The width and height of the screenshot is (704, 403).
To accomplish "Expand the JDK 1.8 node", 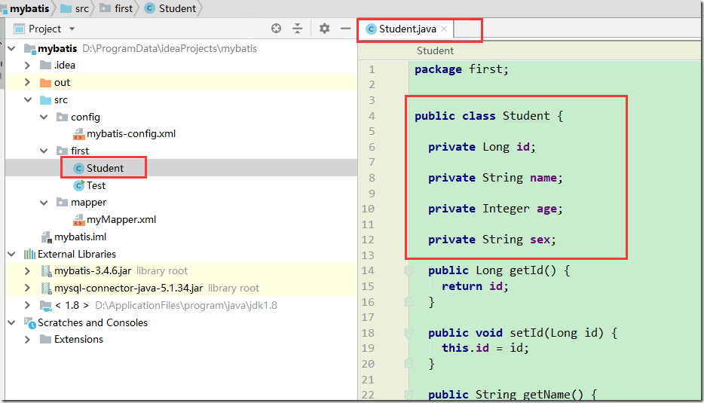I will 27,305.
